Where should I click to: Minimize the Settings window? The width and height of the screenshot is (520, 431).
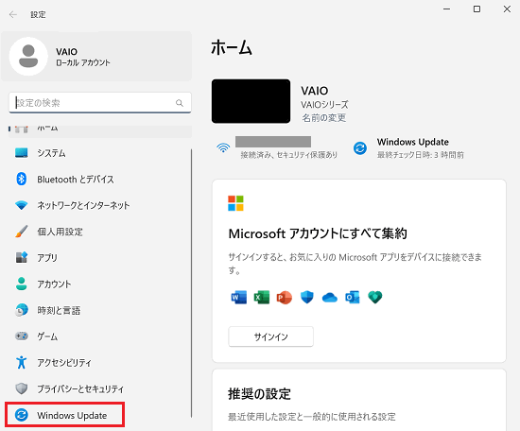(x=446, y=9)
